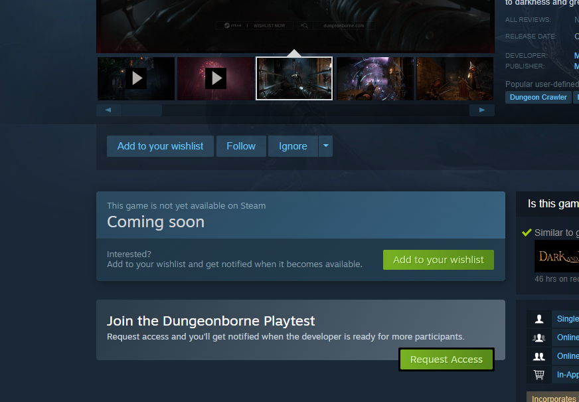
Task: Click the In-App Purchases shopping cart icon
Action: (x=538, y=375)
